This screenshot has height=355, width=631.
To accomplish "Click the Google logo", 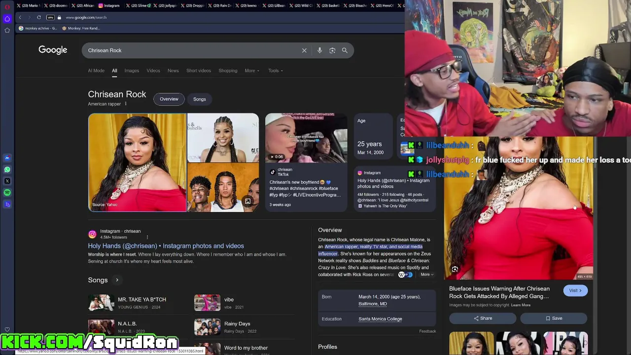I will pyautogui.click(x=53, y=50).
